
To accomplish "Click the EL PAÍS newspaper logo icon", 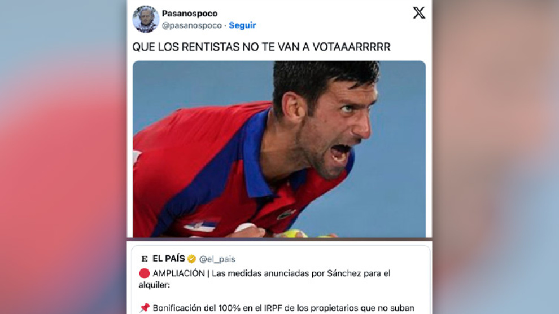I will click(x=145, y=259).
